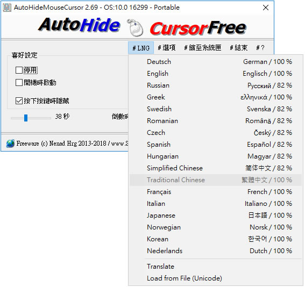The height and width of the screenshot is (287, 305).
Task: Close the AutoHideMouseCursor window
Action: coord(266,8)
